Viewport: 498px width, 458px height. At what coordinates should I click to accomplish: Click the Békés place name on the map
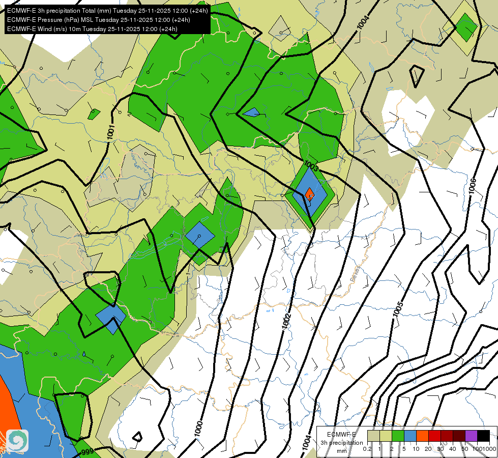click(x=356, y=274)
